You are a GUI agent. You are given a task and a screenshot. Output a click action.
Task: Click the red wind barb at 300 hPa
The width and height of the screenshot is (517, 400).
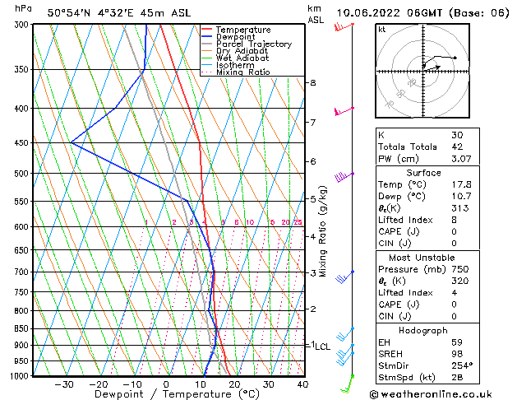tap(344, 26)
